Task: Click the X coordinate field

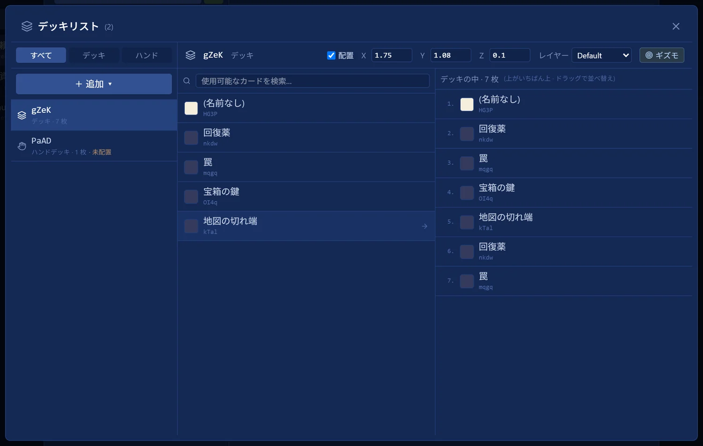Action: click(392, 55)
